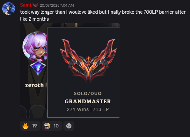The width and height of the screenshot is (190, 137).
Task: Open the attached Grandmaster rank image
Action: pos(70,71)
